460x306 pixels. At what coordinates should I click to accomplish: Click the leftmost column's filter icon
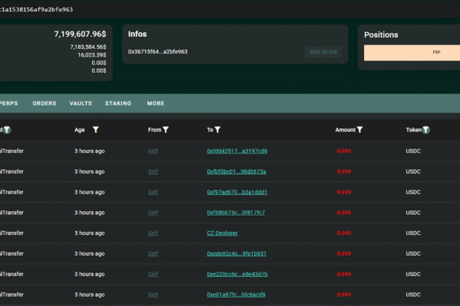[8, 130]
